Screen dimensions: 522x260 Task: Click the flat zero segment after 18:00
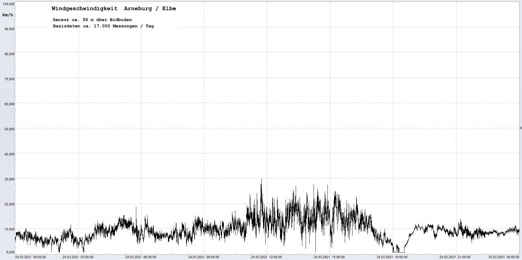click(x=402, y=252)
